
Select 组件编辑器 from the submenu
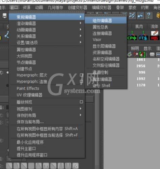(106, 20)
